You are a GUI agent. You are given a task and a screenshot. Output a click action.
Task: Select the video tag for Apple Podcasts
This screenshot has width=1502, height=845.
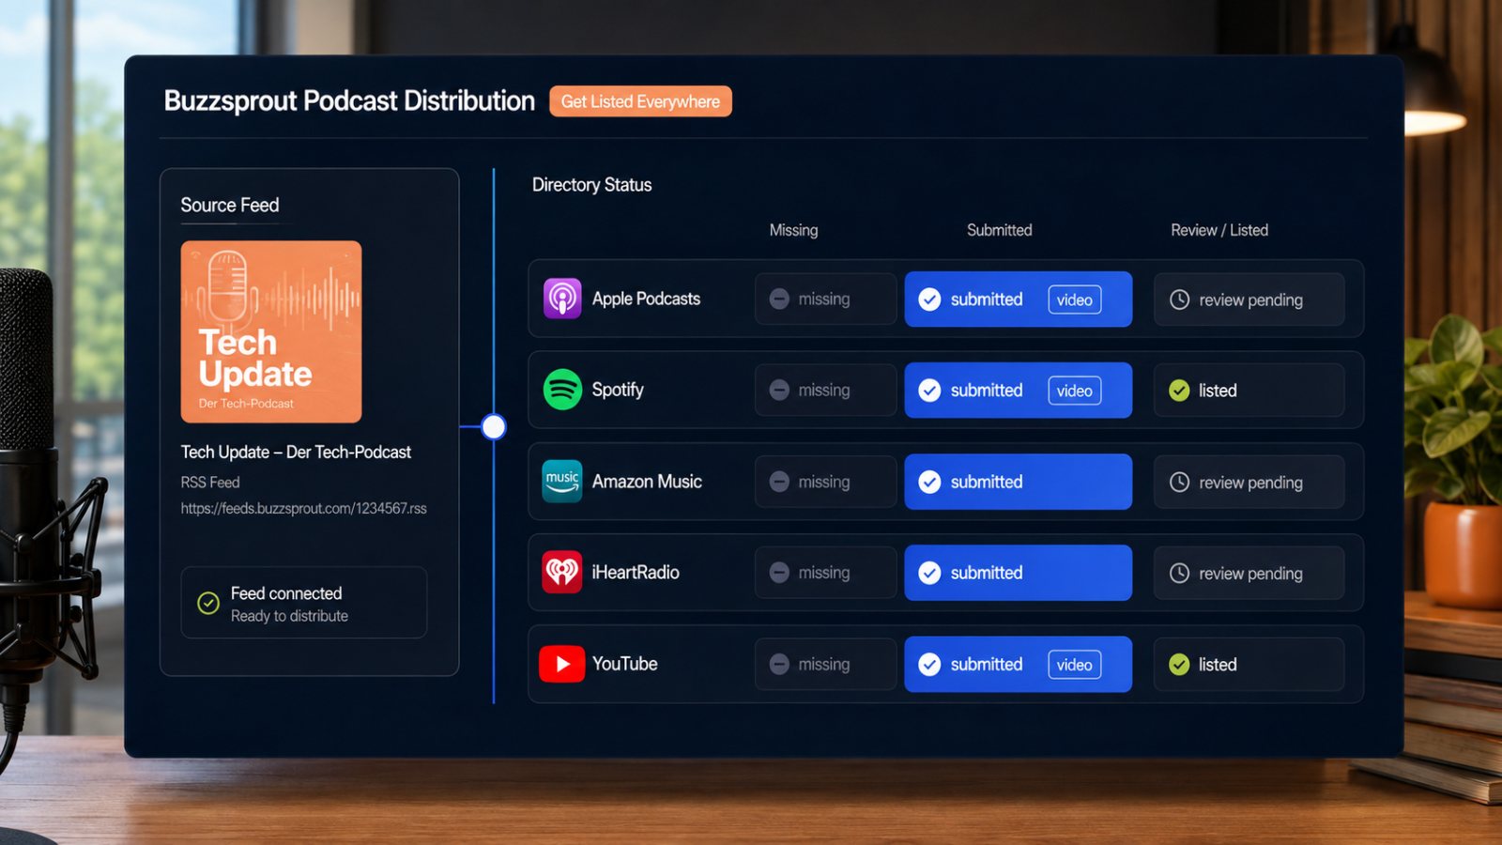(1075, 300)
